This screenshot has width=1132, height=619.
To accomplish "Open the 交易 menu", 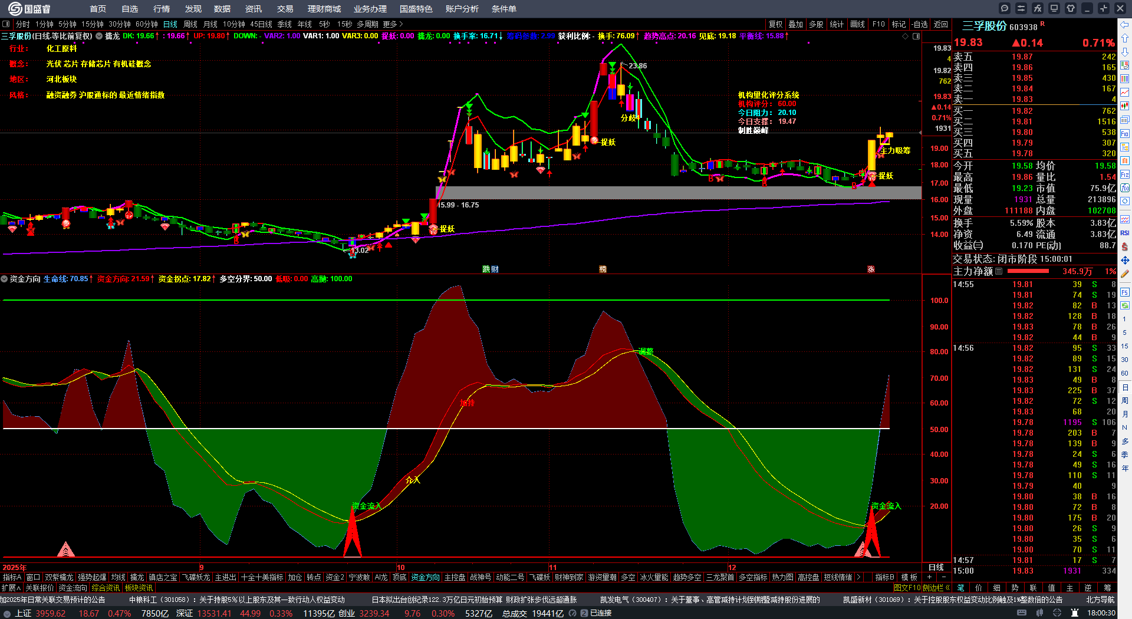I will [285, 9].
